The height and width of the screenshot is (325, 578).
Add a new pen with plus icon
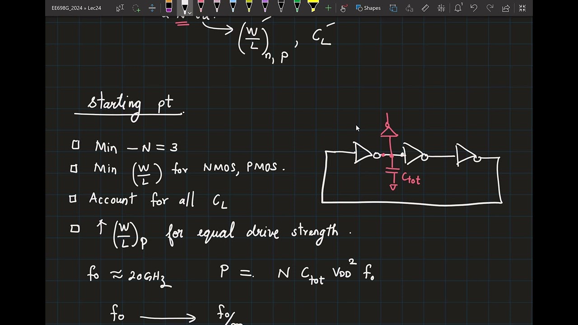328,8
